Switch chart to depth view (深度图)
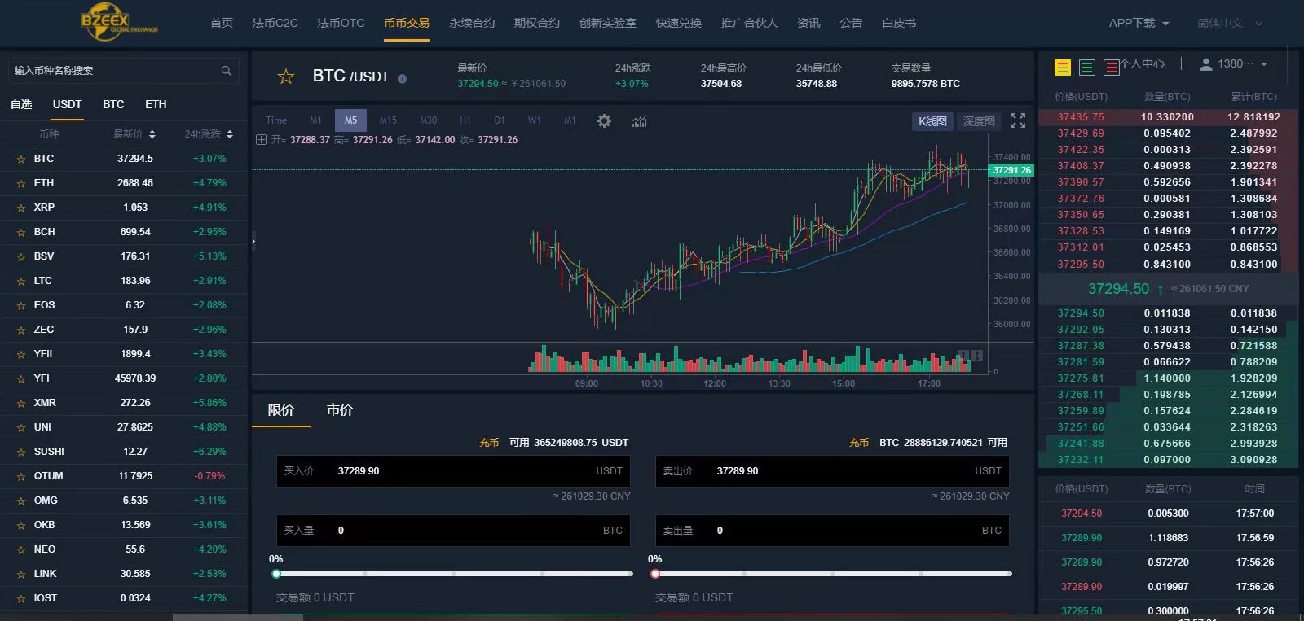1304x621 pixels. (978, 121)
